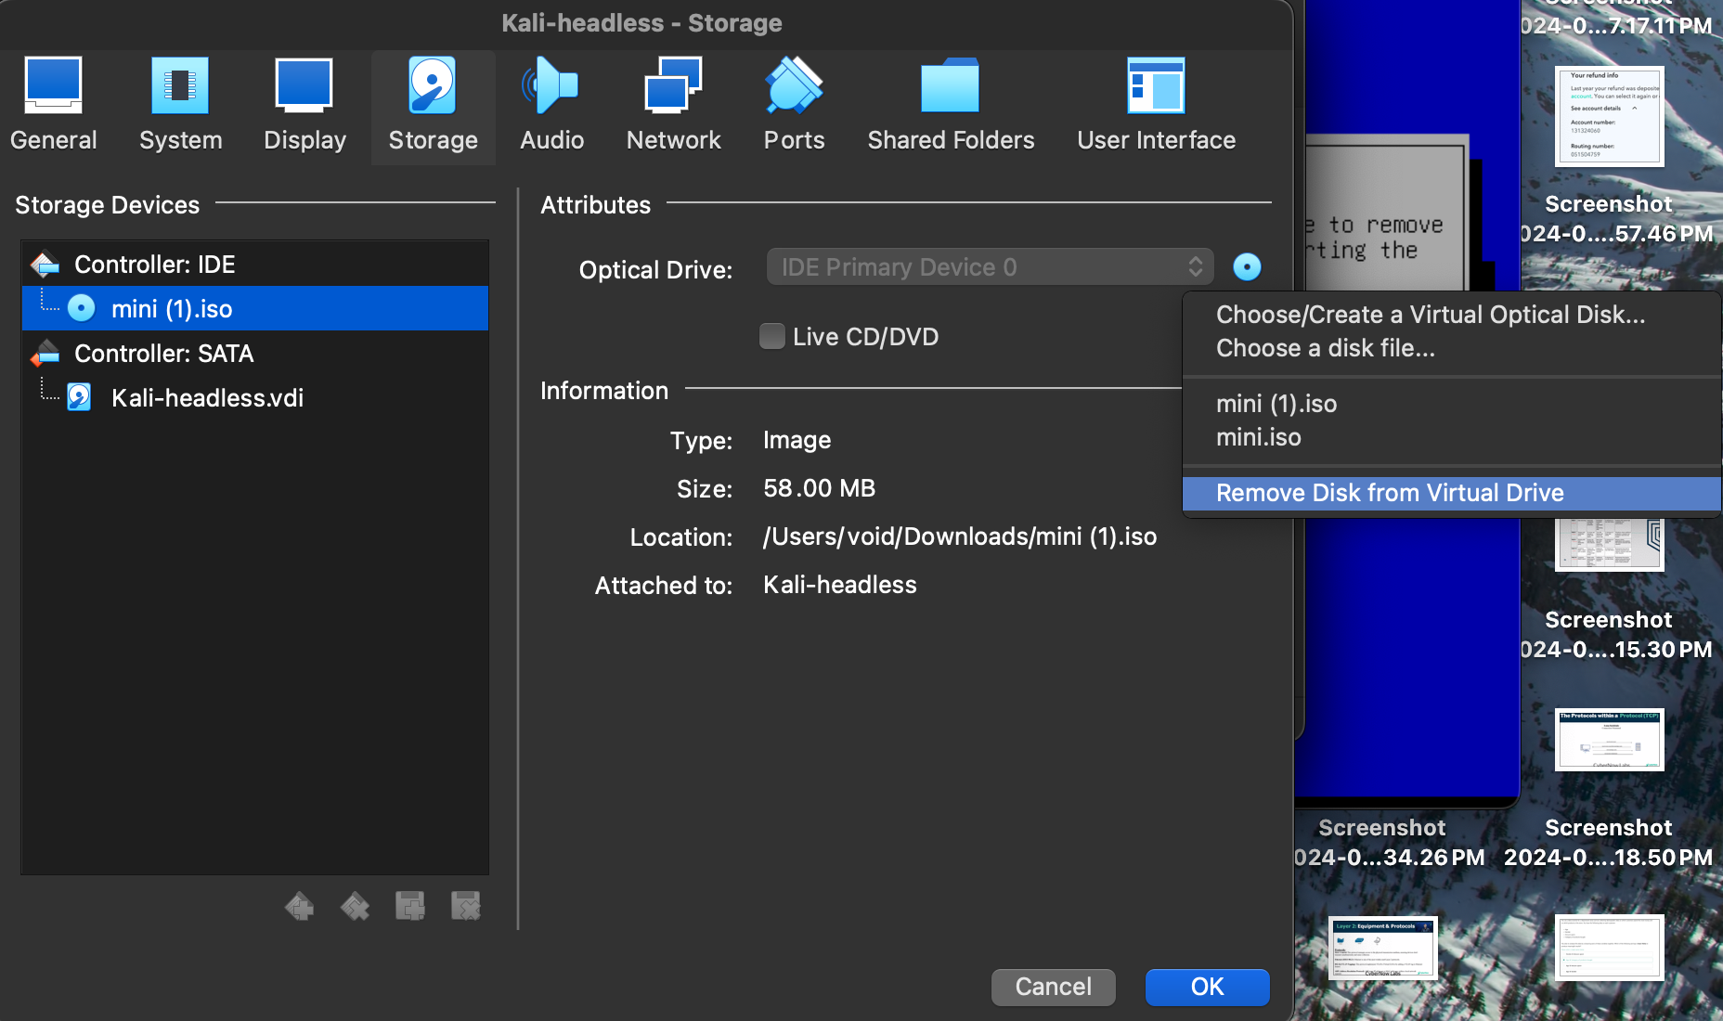The height and width of the screenshot is (1021, 1723).
Task: Select desktop screenshot thumbnail ending 15.30 PM
Action: point(1609,545)
